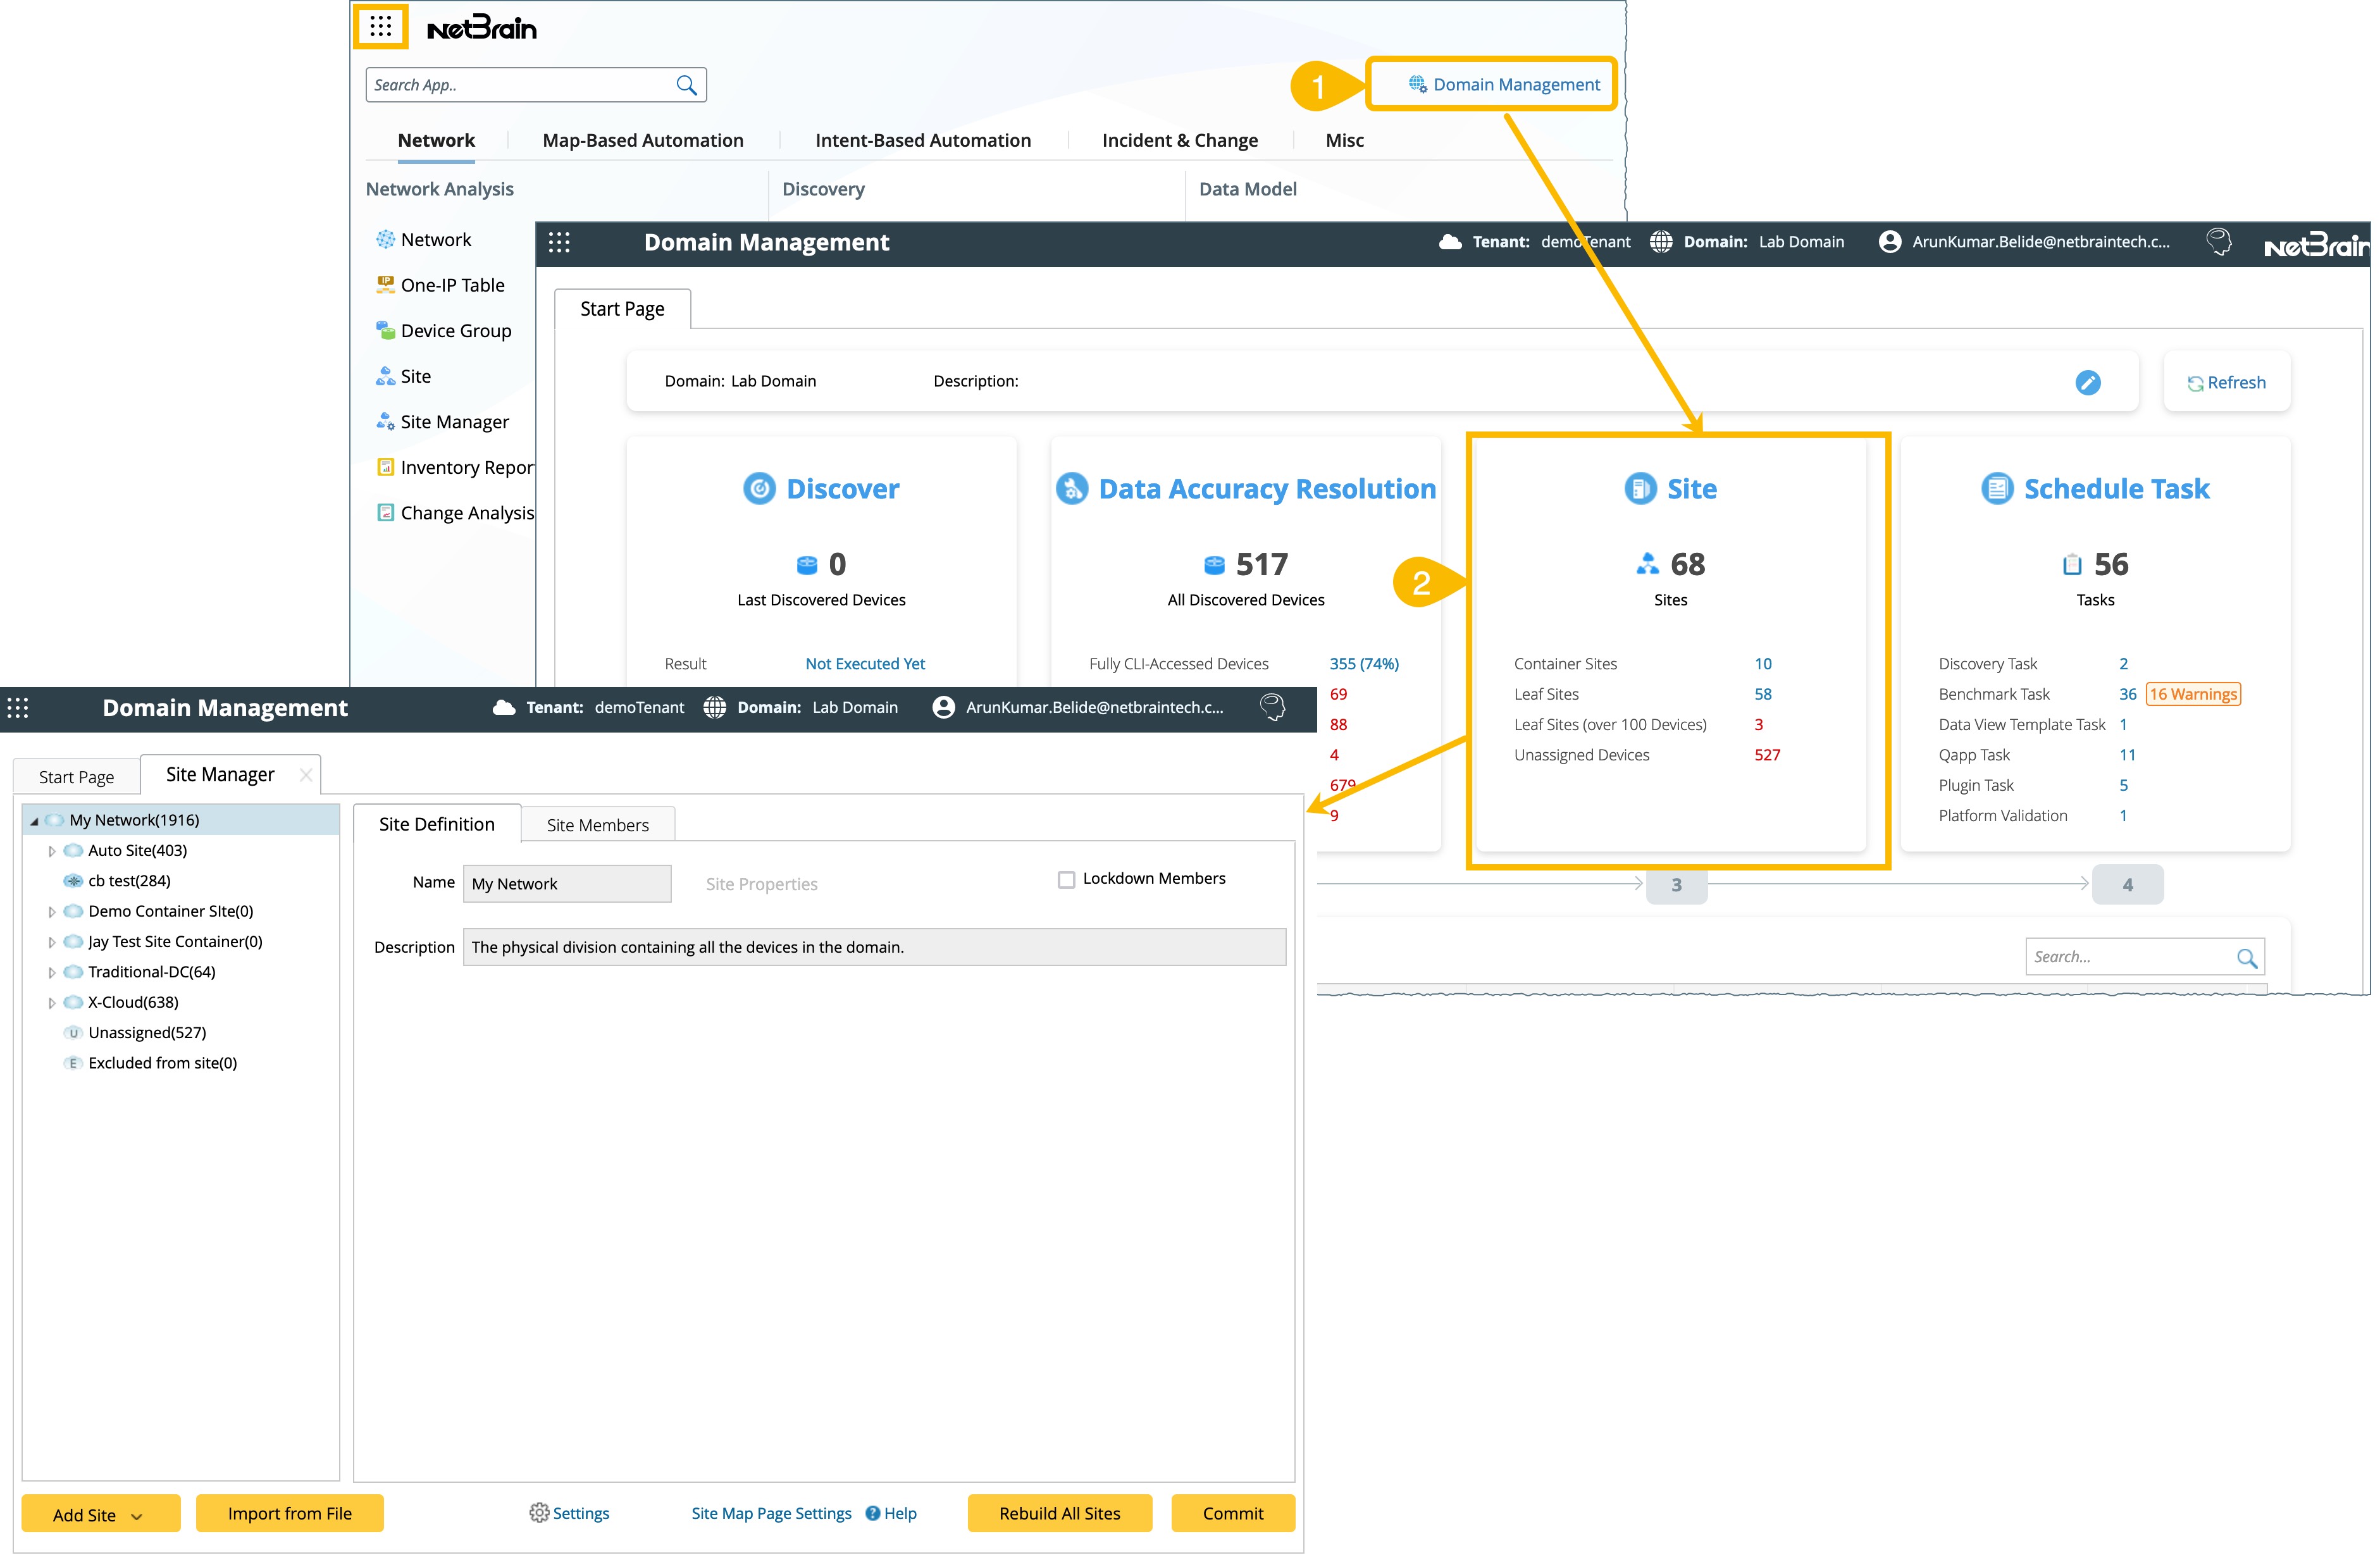Expand the X-Cloud(638) tree node
2380x1560 pixels.
[x=52, y=1002]
